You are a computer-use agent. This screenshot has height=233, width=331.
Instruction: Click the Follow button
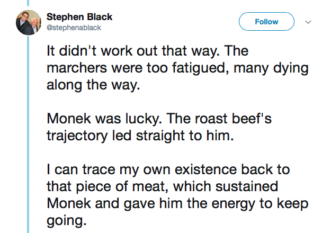pyautogui.click(x=266, y=22)
